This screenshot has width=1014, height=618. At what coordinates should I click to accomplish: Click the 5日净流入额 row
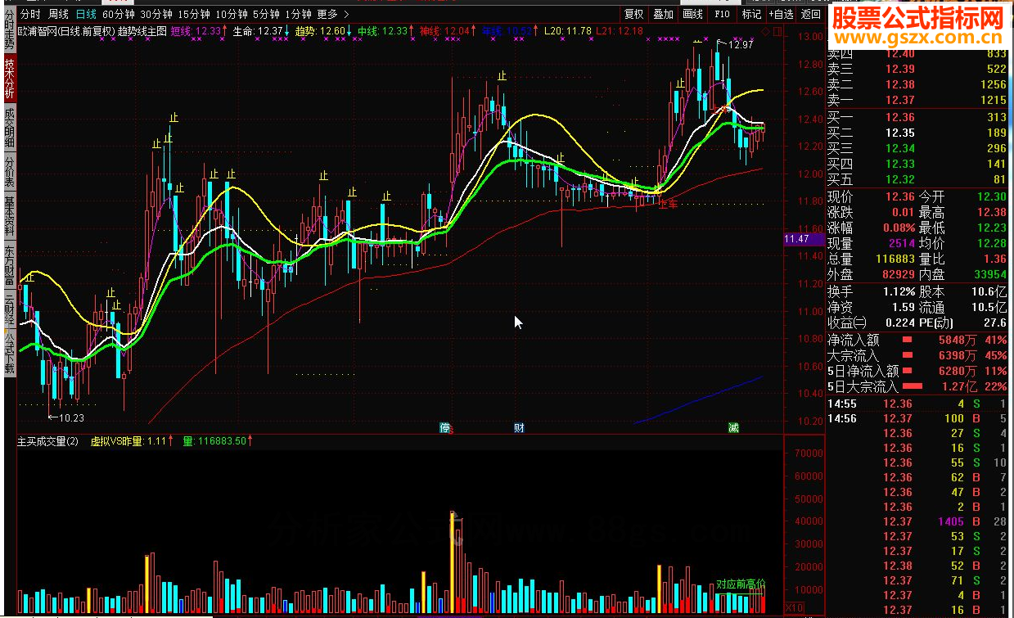tap(917, 371)
